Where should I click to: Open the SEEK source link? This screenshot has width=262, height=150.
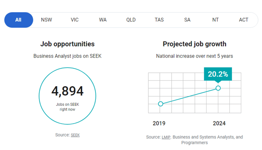coord(75,135)
